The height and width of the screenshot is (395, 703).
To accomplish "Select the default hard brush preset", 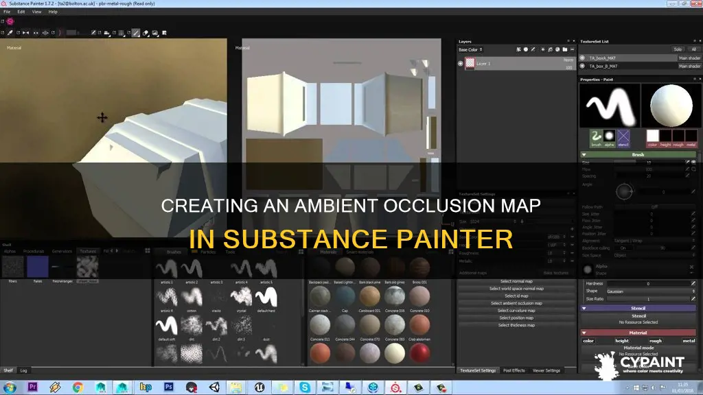I will pyautogui.click(x=266, y=299).
